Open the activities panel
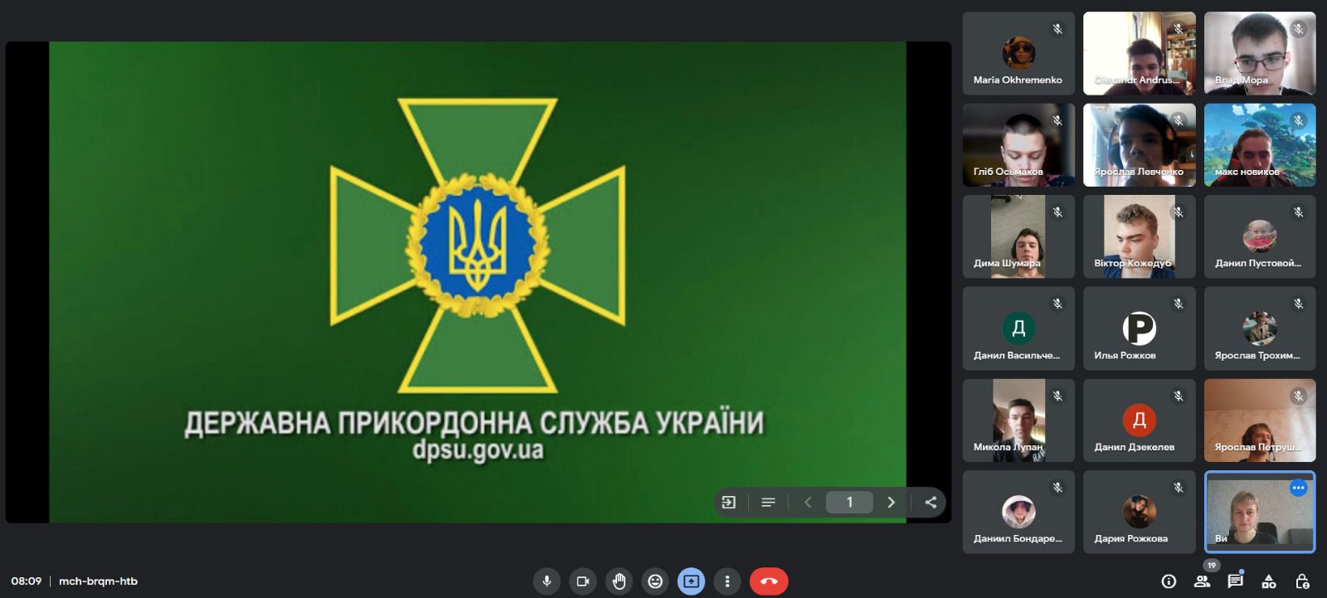Image resolution: width=1327 pixels, height=598 pixels. click(x=1269, y=581)
